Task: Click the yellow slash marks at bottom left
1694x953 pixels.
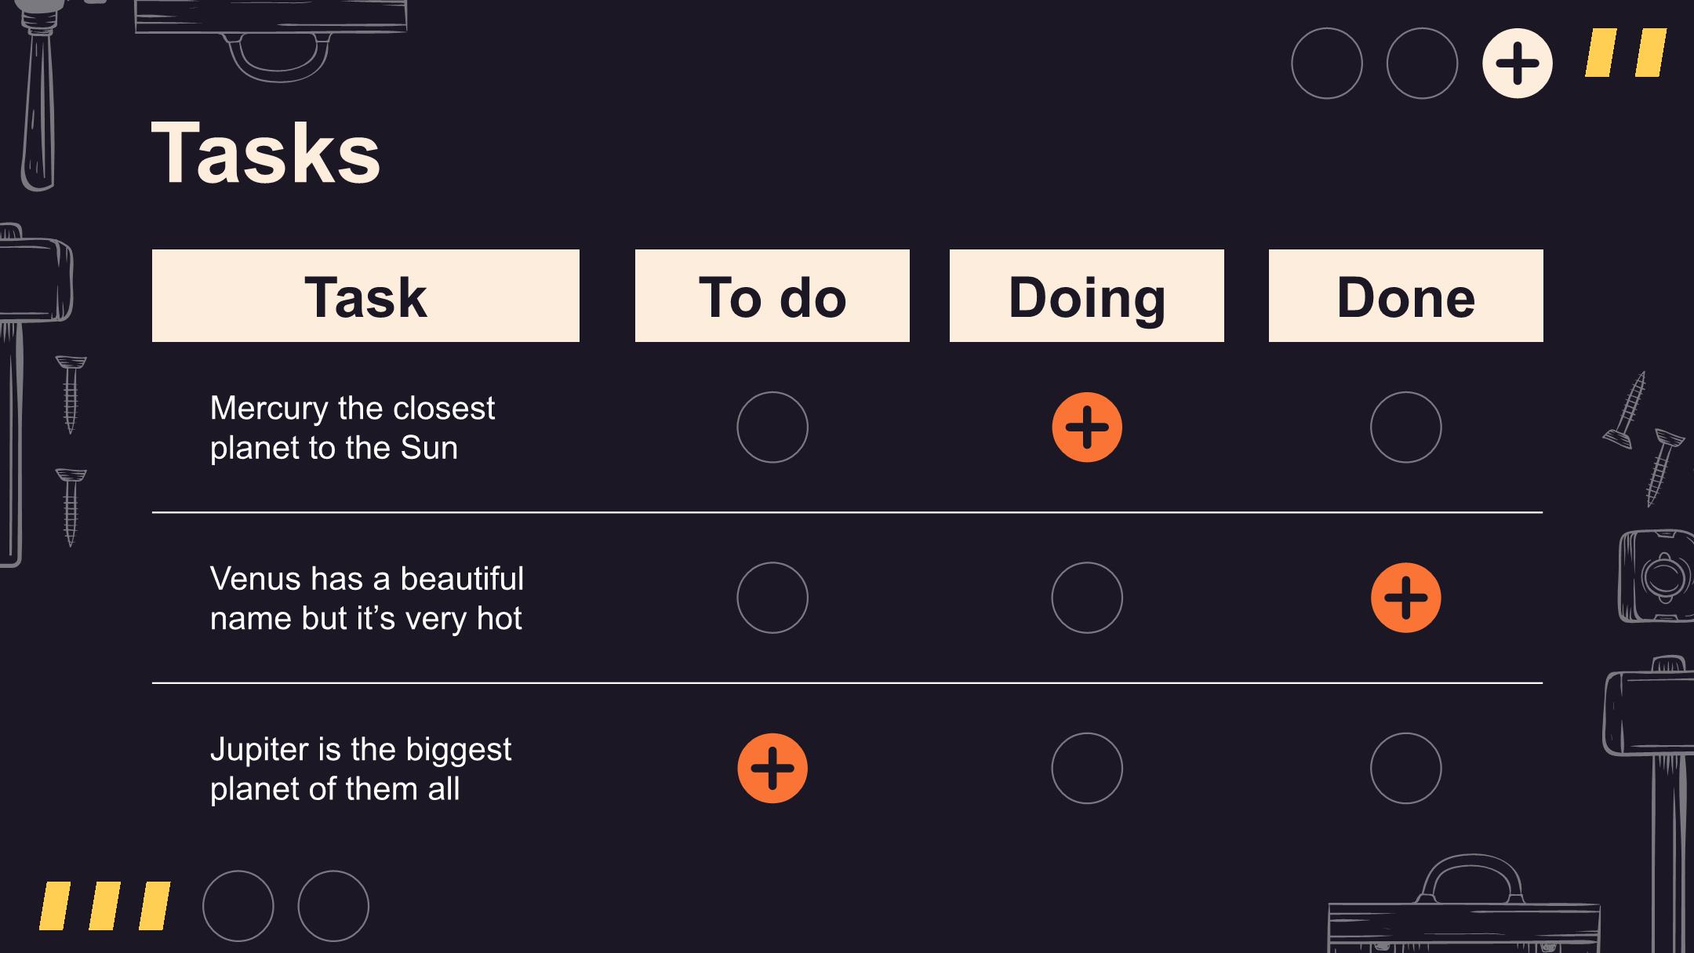Action: [x=105, y=906]
